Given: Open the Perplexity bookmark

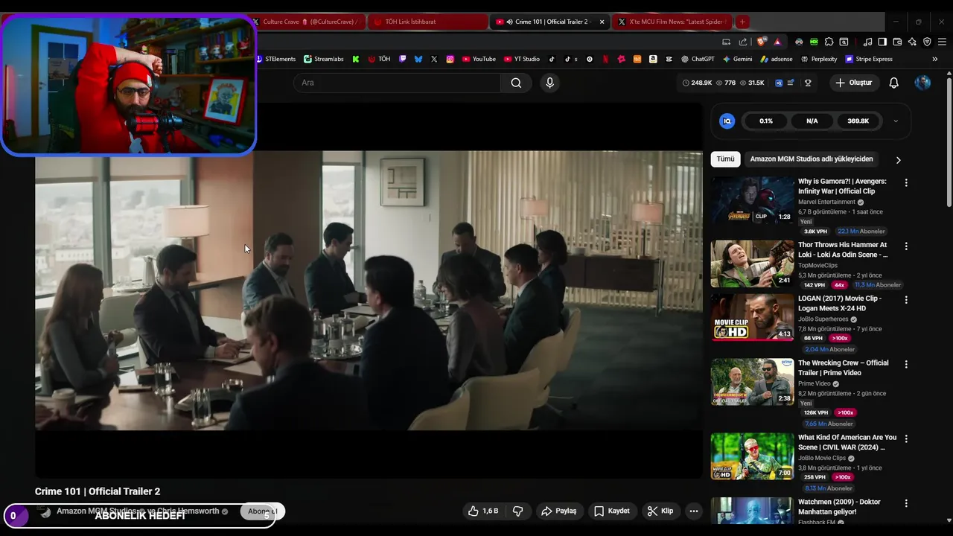Looking at the screenshot, I should click(819, 59).
